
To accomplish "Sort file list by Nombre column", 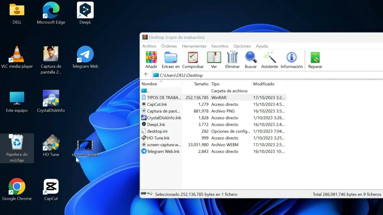I will coord(149,84).
